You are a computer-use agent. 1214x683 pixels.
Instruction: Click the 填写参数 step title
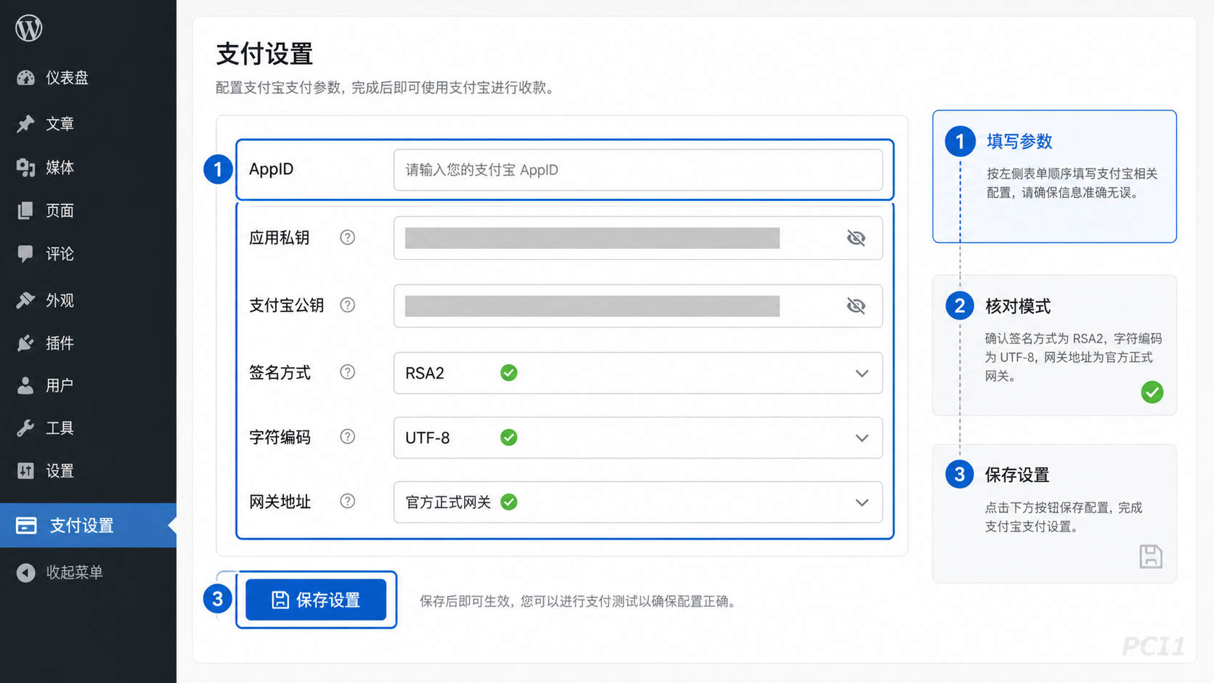point(1019,142)
